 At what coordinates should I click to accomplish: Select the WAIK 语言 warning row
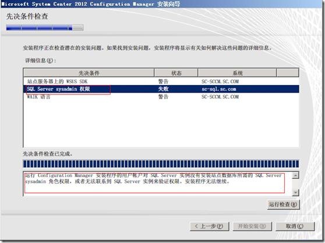pos(161,97)
